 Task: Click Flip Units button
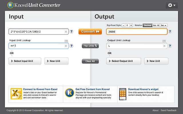pos(90,46)
